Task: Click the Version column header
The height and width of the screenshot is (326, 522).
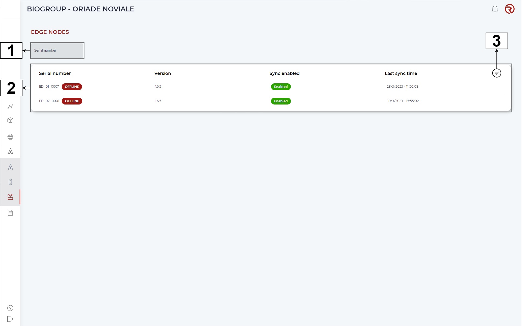Action: [163, 74]
